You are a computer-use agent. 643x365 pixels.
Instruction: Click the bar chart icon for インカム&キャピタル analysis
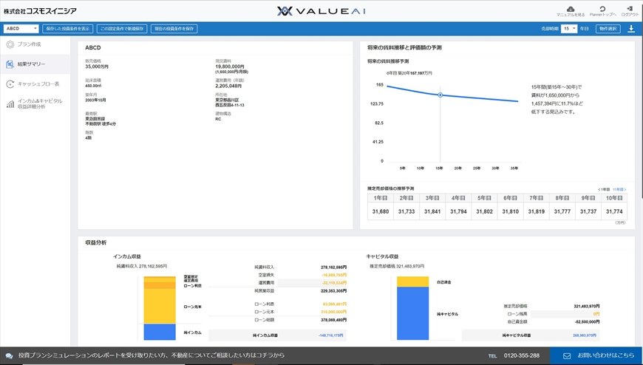(10, 103)
